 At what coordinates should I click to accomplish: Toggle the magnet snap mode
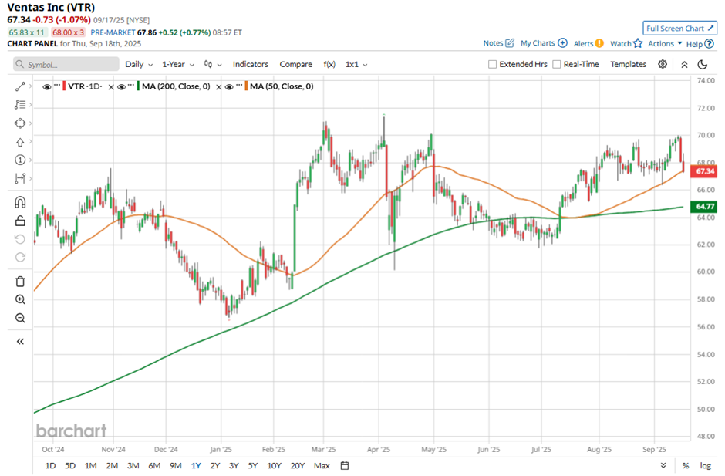pos(20,203)
